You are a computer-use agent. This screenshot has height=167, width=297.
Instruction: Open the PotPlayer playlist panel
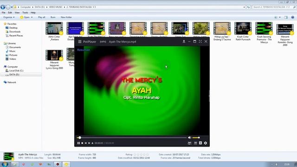(200, 143)
